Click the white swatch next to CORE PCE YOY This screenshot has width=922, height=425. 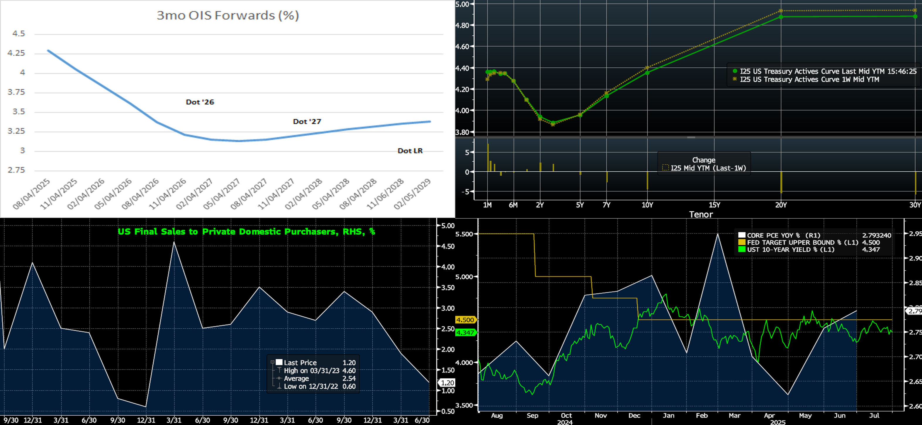click(742, 235)
